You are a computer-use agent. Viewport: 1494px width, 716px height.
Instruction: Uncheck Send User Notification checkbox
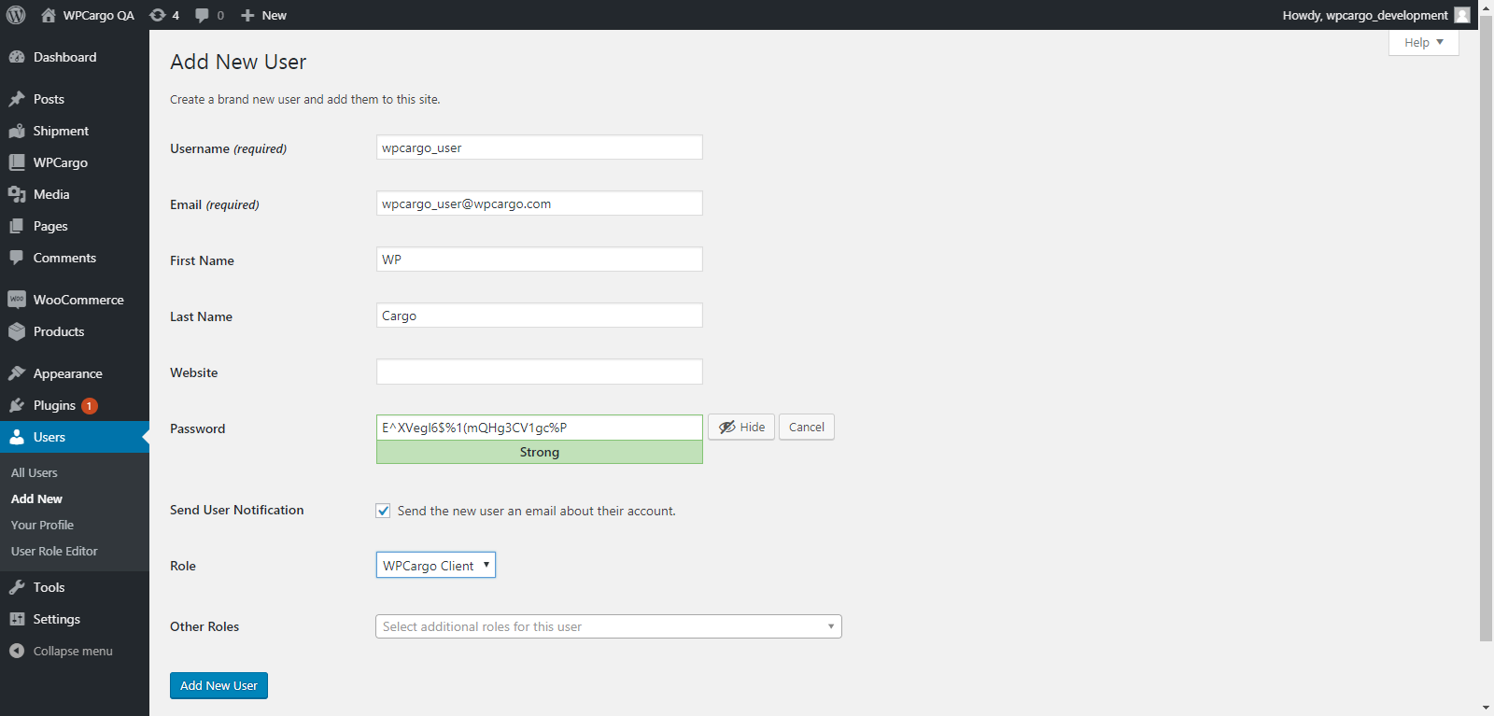coord(383,511)
